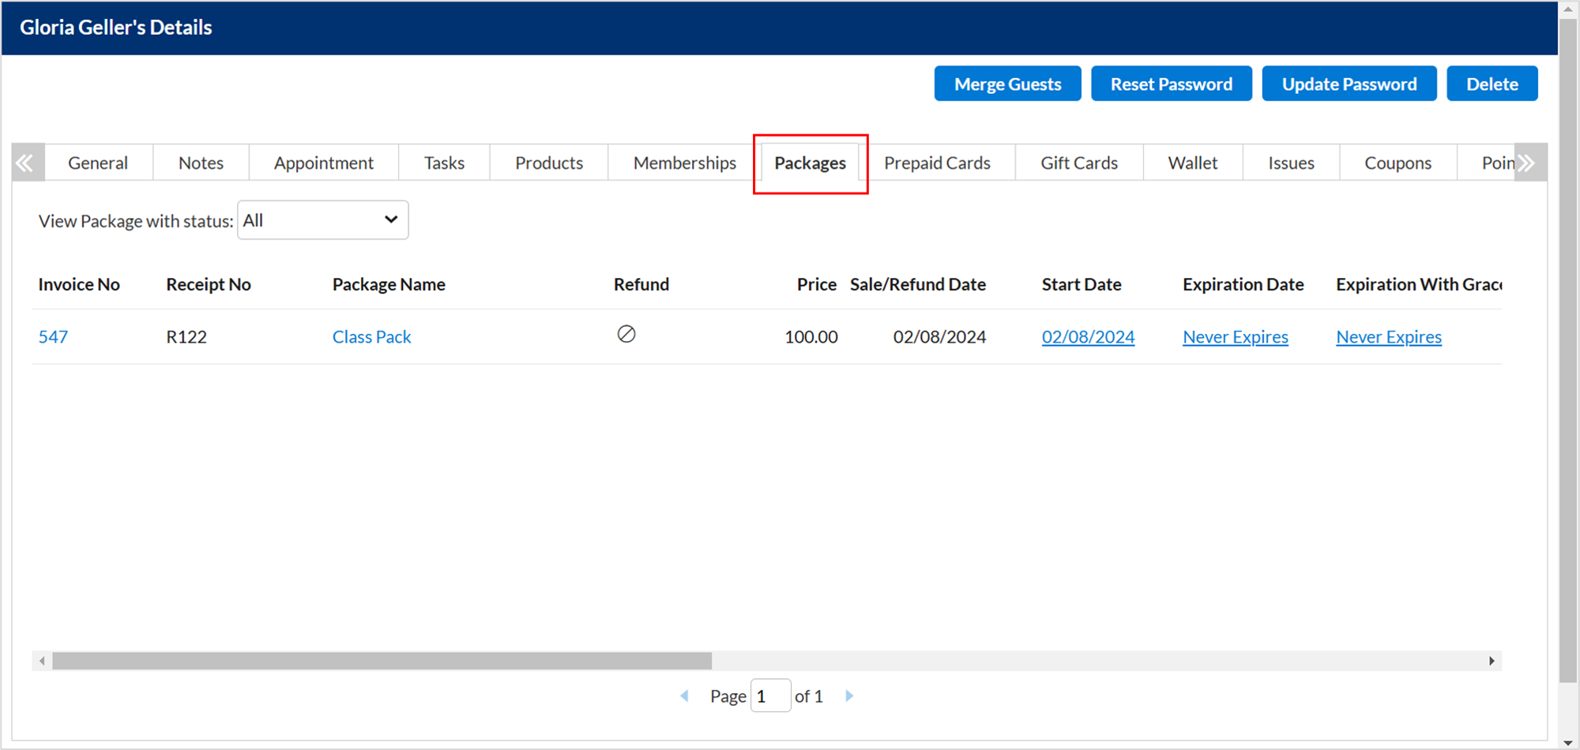Switch to the Gift Cards tab
This screenshot has width=1580, height=750.
pyautogui.click(x=1079, y=163)
